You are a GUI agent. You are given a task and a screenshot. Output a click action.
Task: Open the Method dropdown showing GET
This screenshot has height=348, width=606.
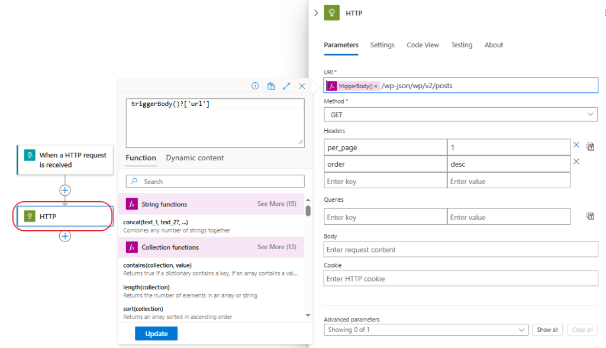coord(460,114)
